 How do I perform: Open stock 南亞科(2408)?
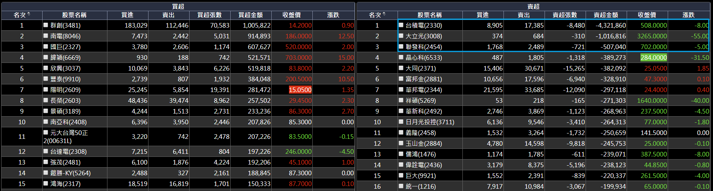tap(69, 122)
